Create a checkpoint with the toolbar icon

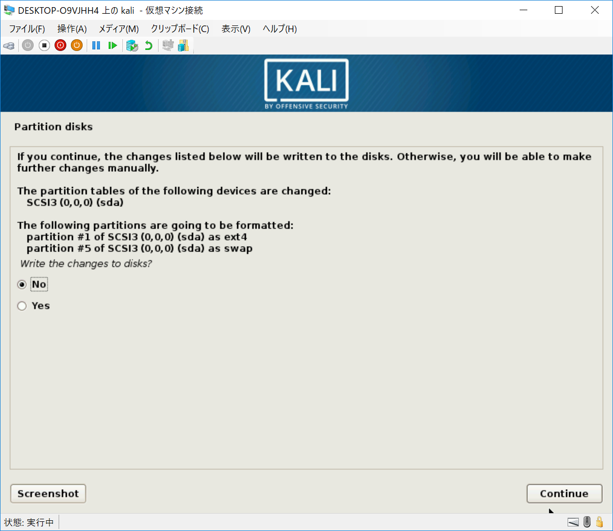(x=132, y=46)
